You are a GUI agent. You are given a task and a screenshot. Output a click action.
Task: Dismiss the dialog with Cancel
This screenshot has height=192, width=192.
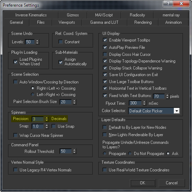tap(172, 183)
